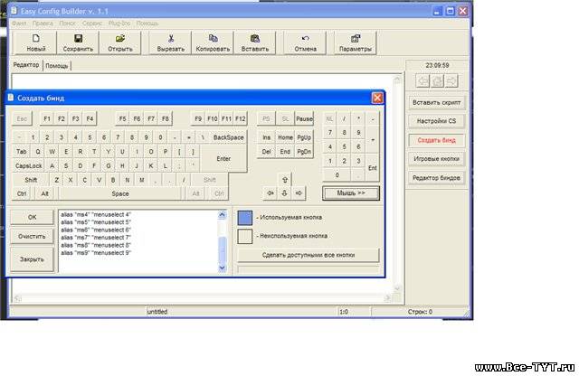The image size is (579, 376).
Task: Click the numpad 0 key
Action: [x=337, y=175]
